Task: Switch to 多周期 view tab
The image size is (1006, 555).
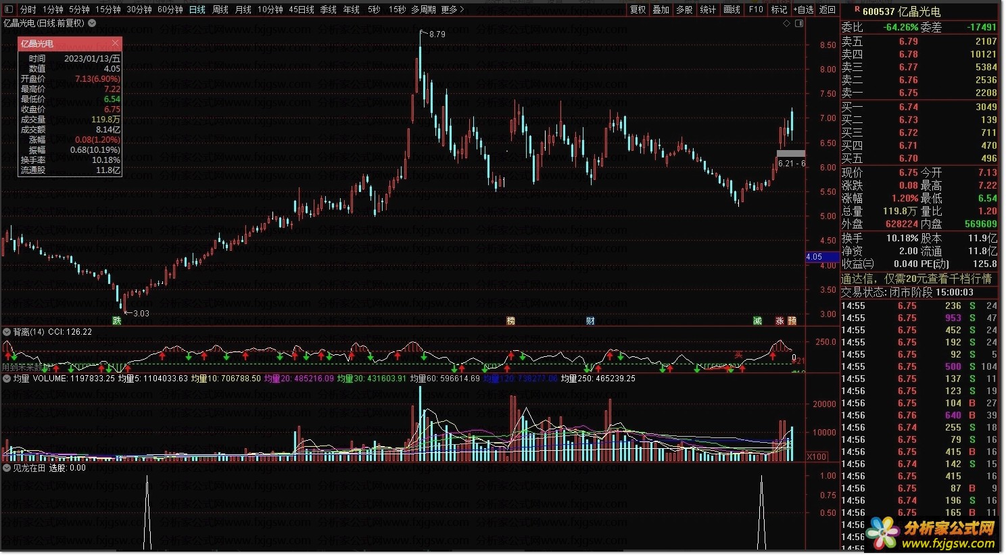Action: 423,9
